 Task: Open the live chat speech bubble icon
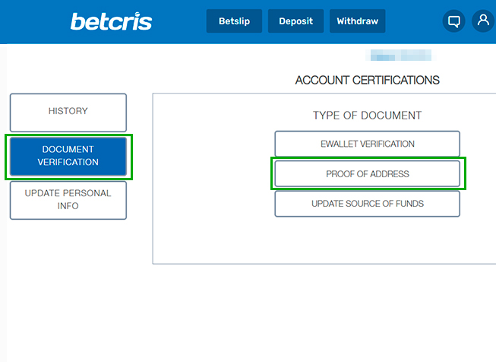(x=453, y=21)
